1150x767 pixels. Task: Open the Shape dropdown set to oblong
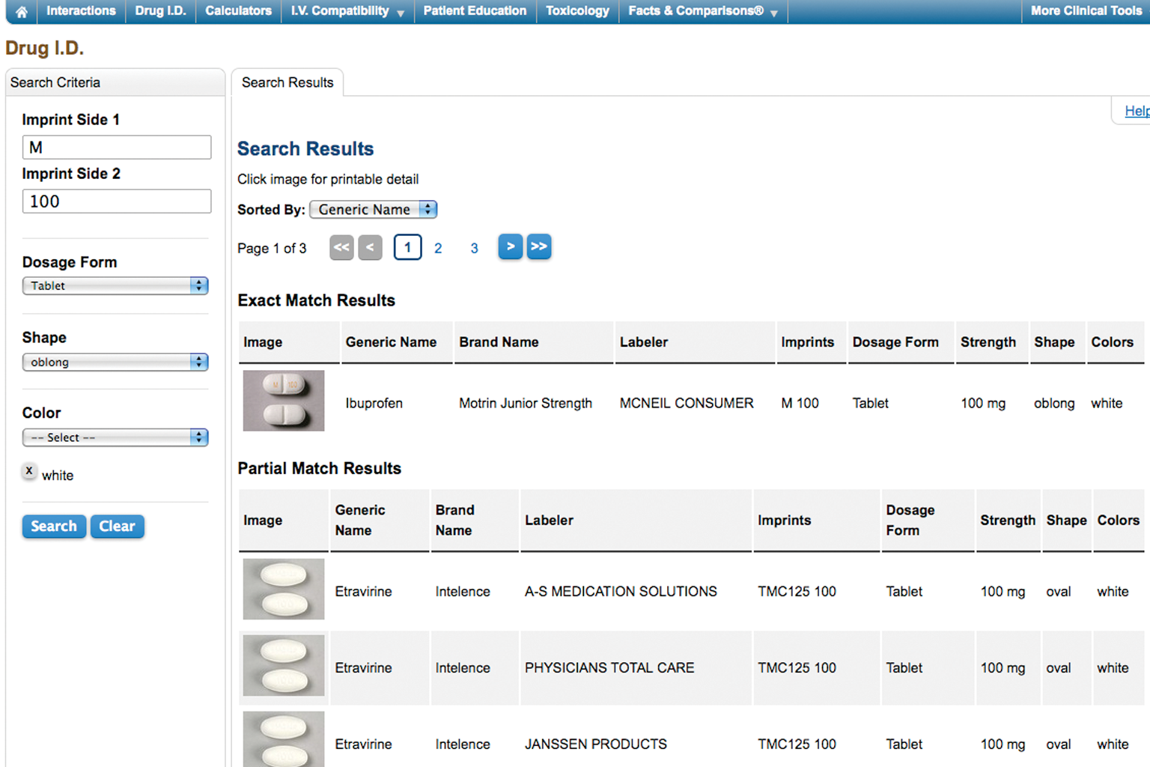tap(115, 362)
